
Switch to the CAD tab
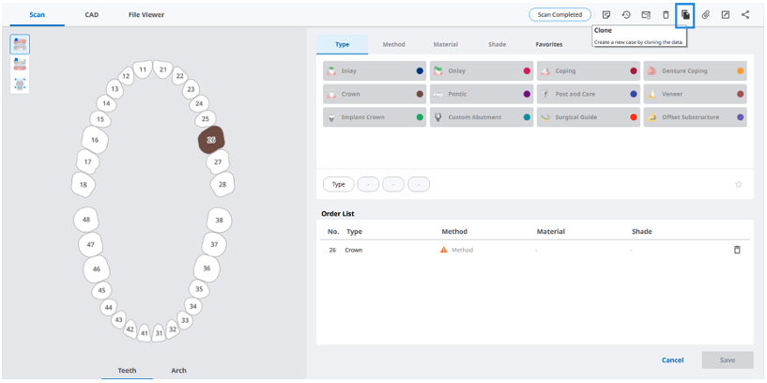pyautogui.click(x=91, y=15)
